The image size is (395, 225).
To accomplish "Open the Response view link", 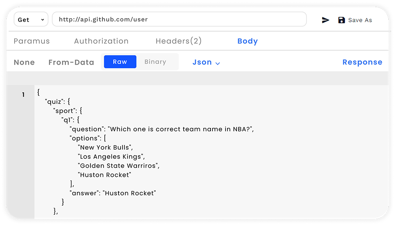I will click(362, 62).
